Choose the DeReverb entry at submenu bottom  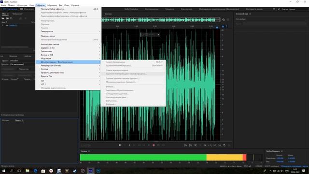[133, 104]
